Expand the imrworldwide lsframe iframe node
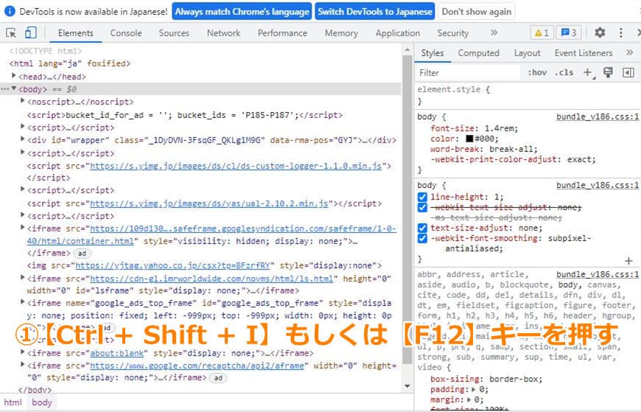The width and height of the screenshot is (641, 412). (x=23, y=277)
